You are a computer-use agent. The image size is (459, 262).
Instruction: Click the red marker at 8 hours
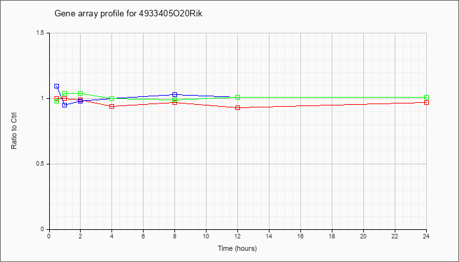pyautogui.click(x=174, y=103)
